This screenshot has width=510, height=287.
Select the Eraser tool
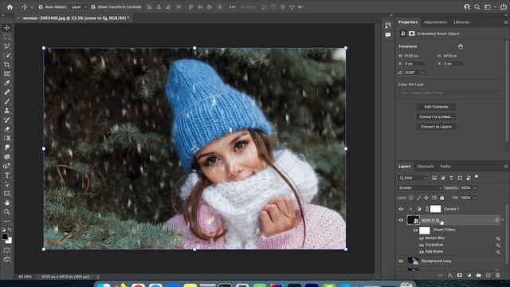7,129
